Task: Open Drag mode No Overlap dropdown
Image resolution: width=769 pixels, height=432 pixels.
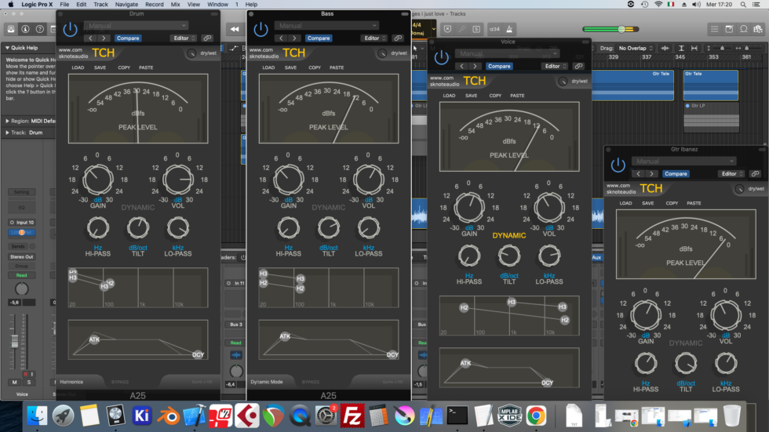Action: 636,49
